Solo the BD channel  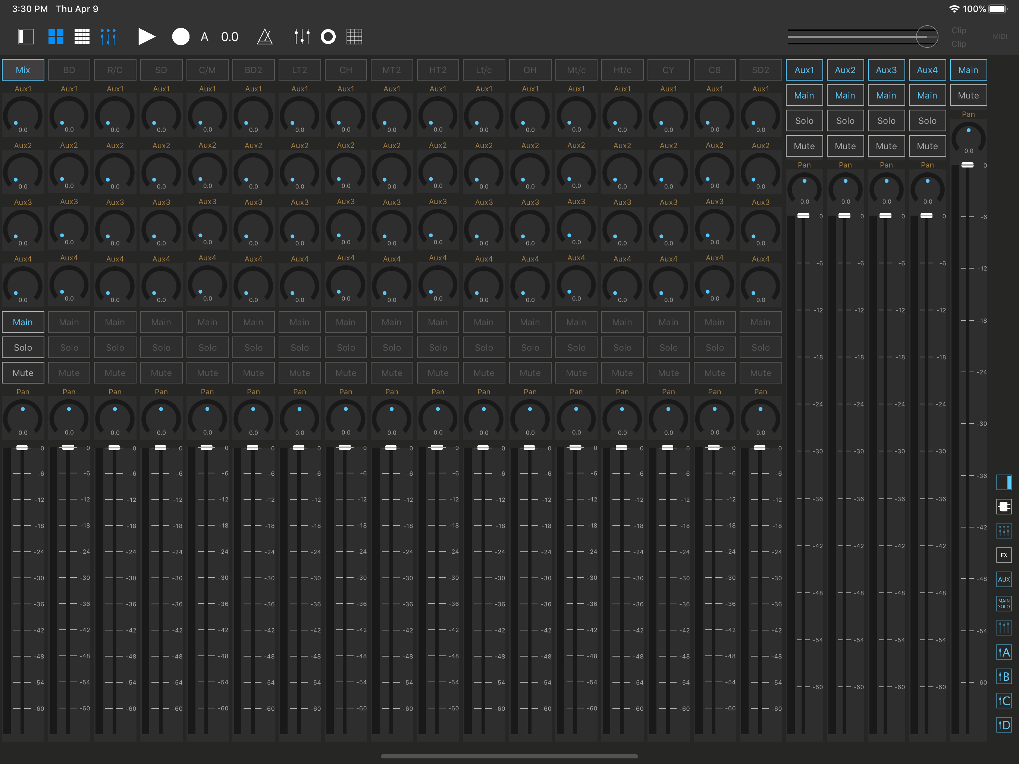pos(69,347)
